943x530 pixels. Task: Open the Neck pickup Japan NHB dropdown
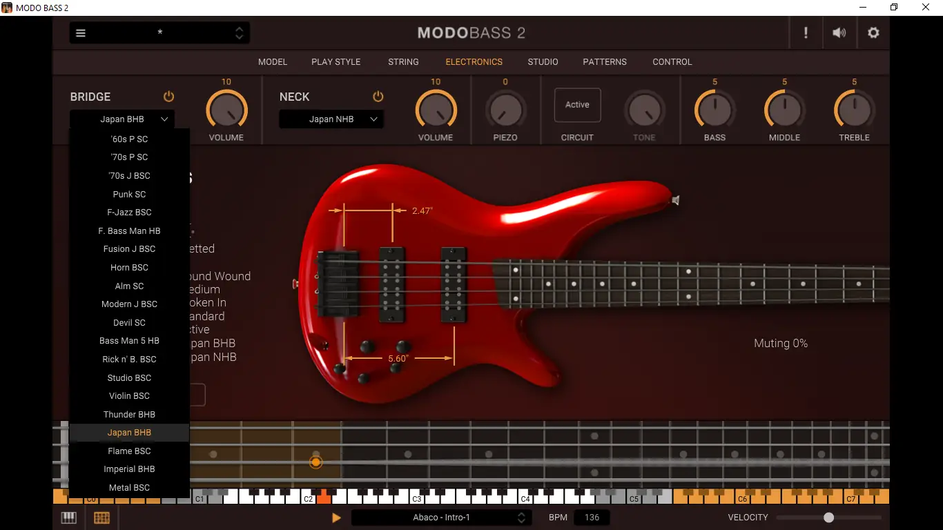pos(331,119)
